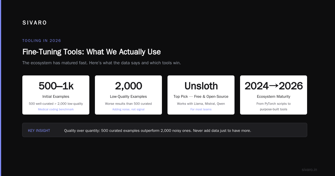
Task: Open the 2024→2026 Ecosystem Maturity card
Action: pyautogui.click(x=274, y=95)
